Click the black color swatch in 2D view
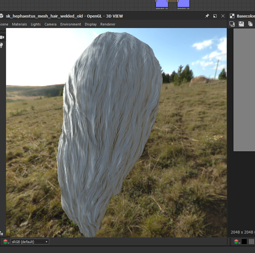Image resolution: width=255 pixels, height=253 pixels. pos(244,242)
